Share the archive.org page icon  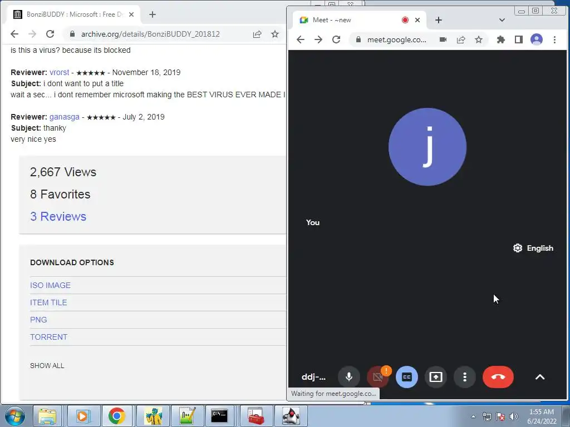(257, 34)
